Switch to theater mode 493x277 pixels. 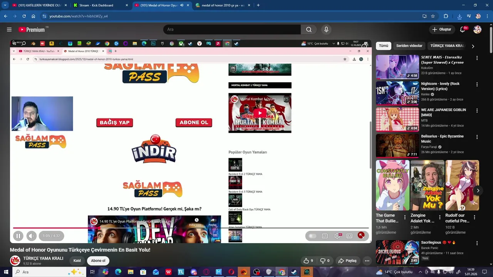(349, 236)
